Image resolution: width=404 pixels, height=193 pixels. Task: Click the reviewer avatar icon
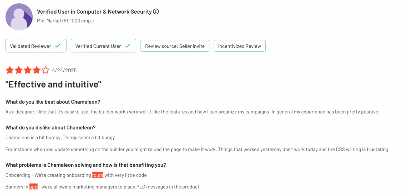coord(19,17)
